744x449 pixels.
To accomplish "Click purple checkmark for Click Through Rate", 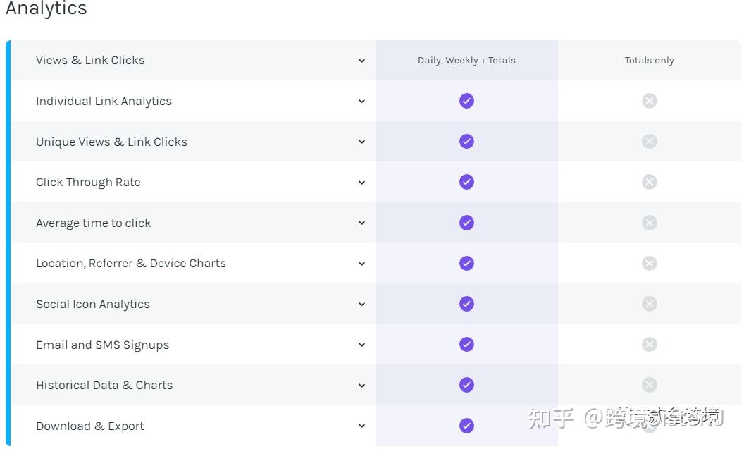I will point(466,182).
